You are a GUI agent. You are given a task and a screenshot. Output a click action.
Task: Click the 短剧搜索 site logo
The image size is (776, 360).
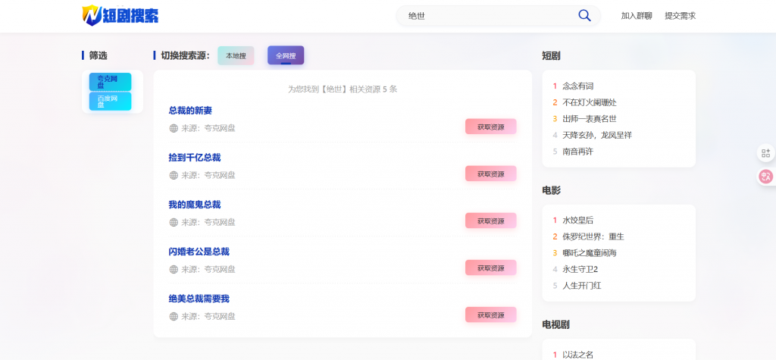click(x=120, y=15)
